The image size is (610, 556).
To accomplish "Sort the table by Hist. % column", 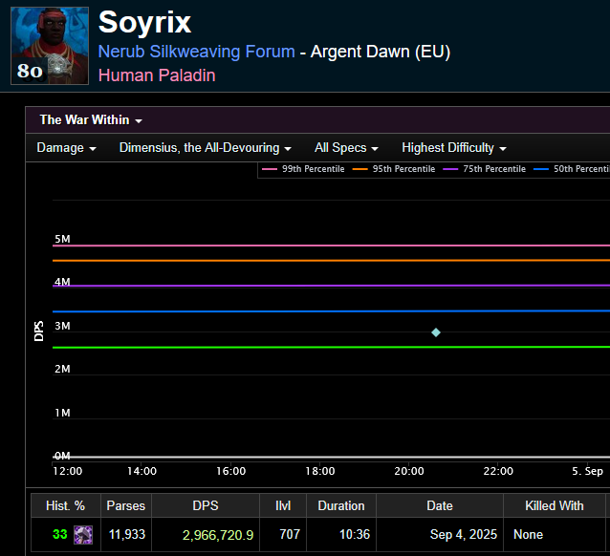I will tap(65, 505).
